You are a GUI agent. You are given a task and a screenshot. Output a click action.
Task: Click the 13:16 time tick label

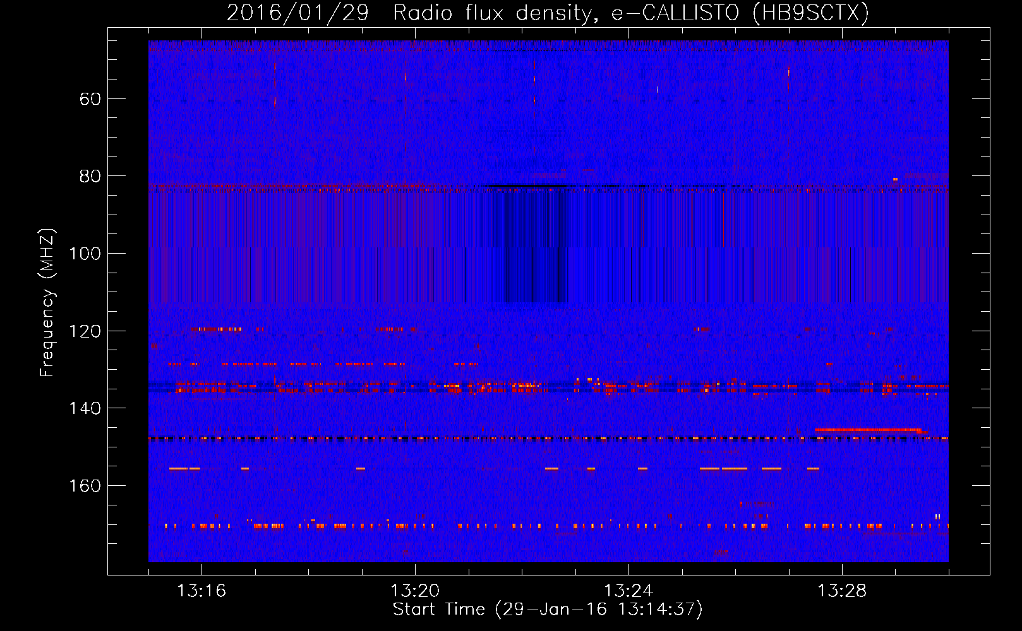[201, 591]
